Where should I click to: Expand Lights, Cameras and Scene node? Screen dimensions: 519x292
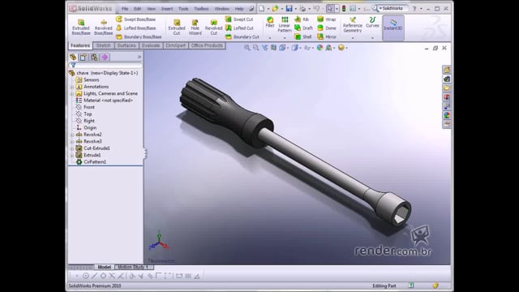[72, 94]
